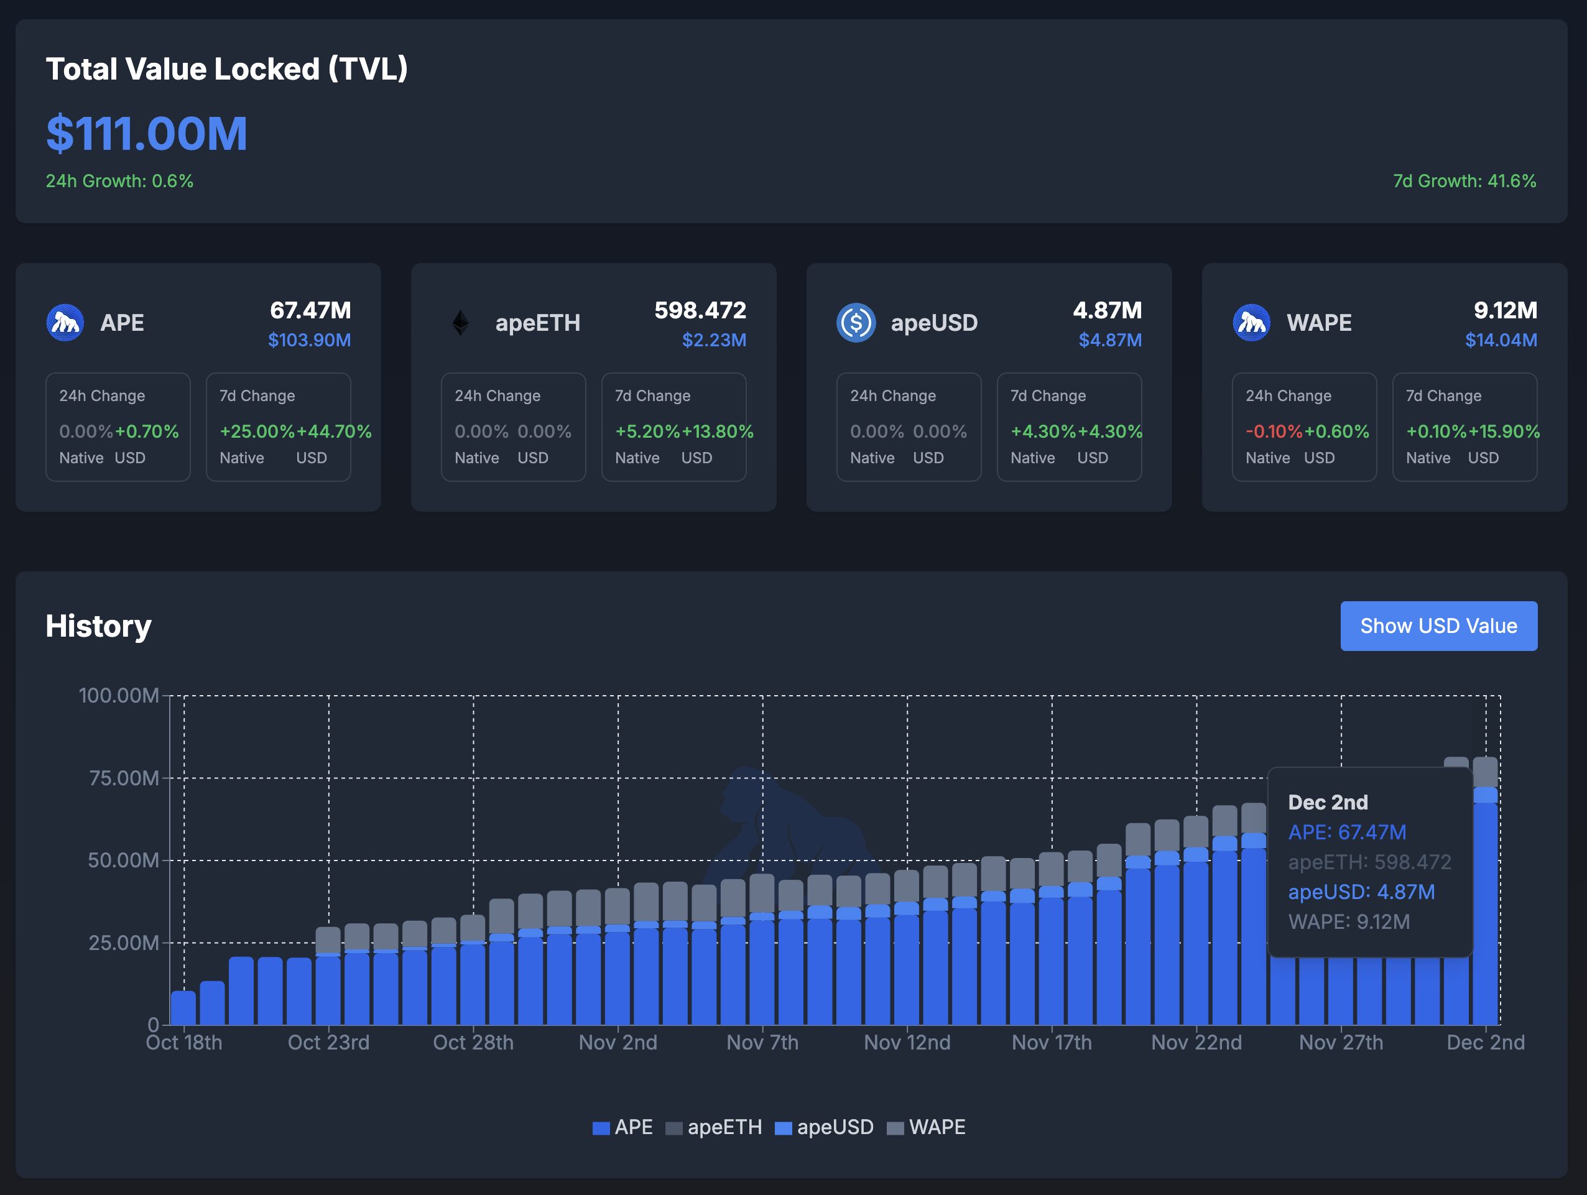This screenshot has height=1195, width=1587.
Task: Toggle WAPE series in chart legend
Action: [926, 1127]
